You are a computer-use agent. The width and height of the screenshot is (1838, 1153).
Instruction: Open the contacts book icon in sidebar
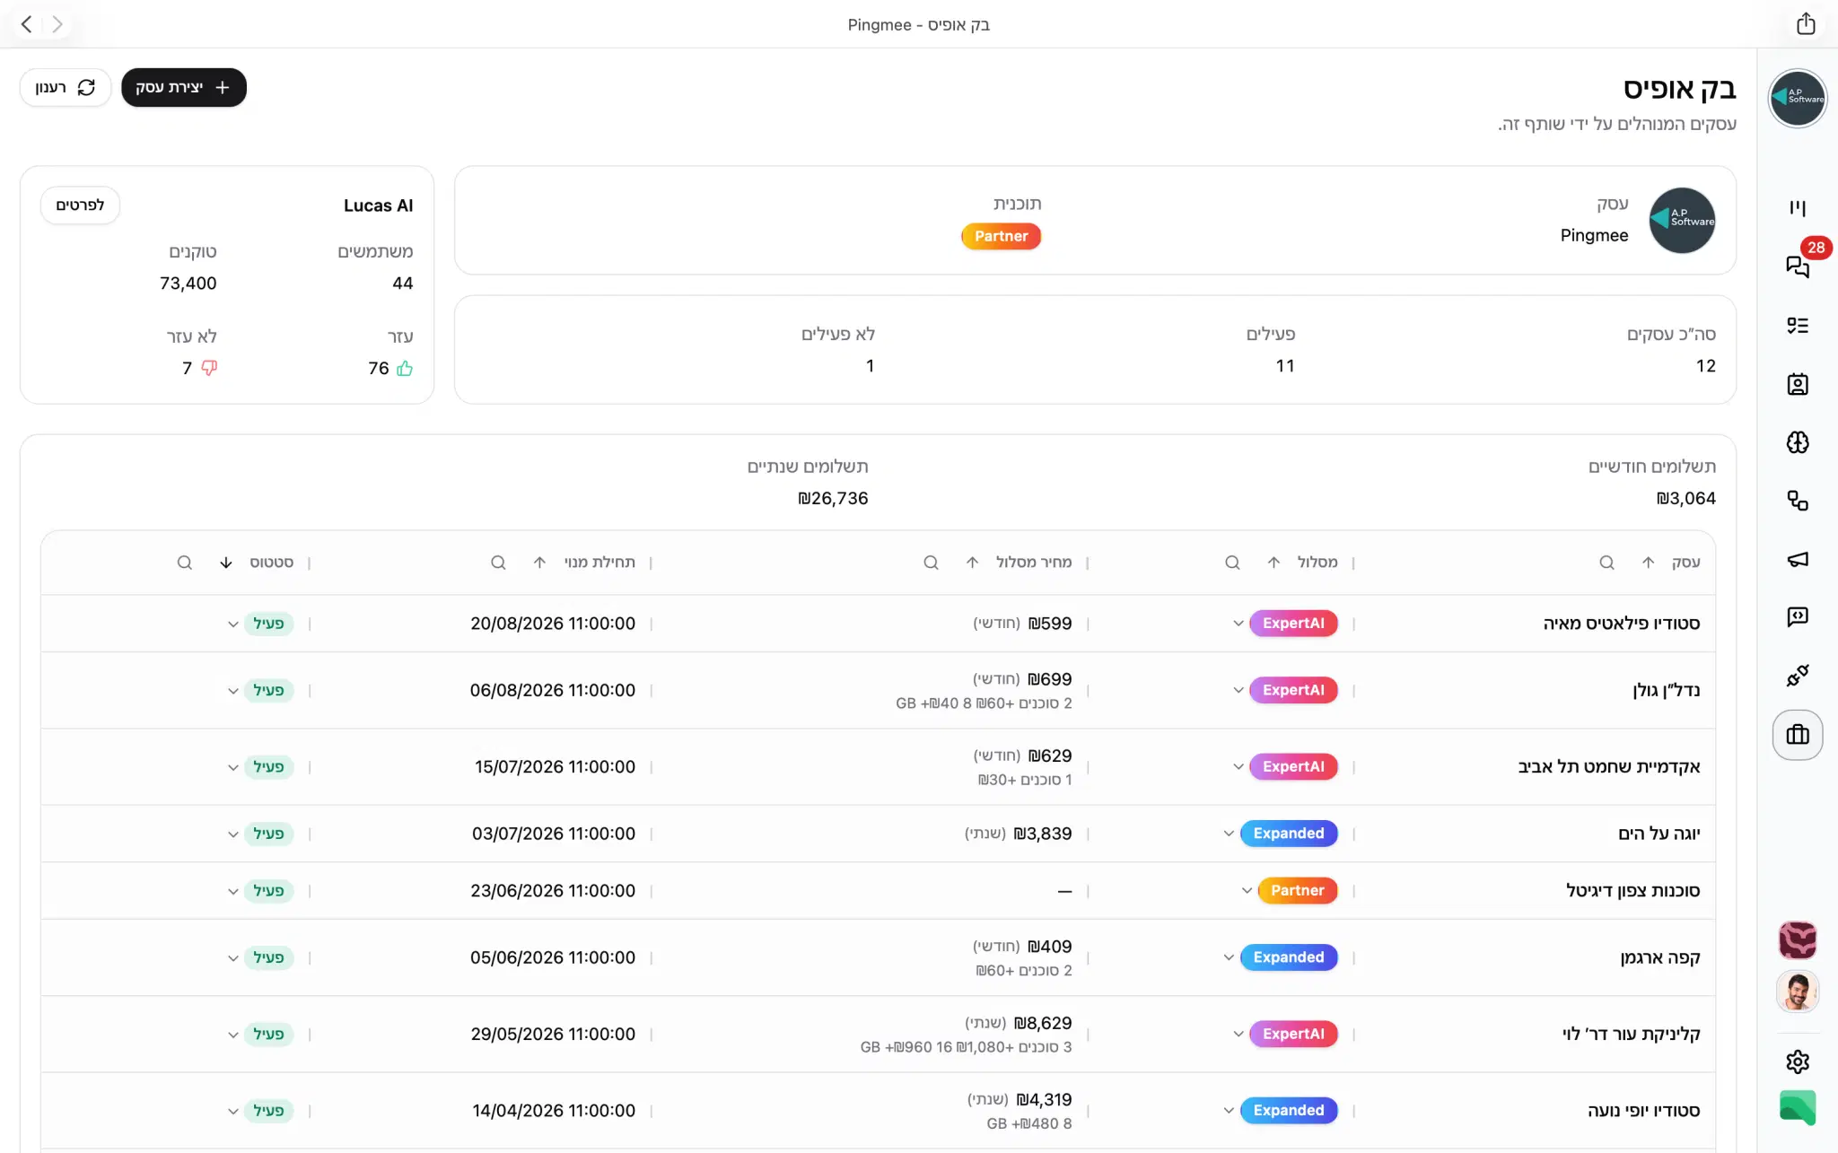pyautogui.click(x=1798, y=384)
